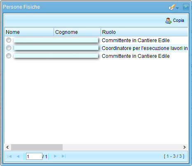This screenshot has width=192, height=166.
Task: Click the scroll right arrow
Action: (185, 147)
